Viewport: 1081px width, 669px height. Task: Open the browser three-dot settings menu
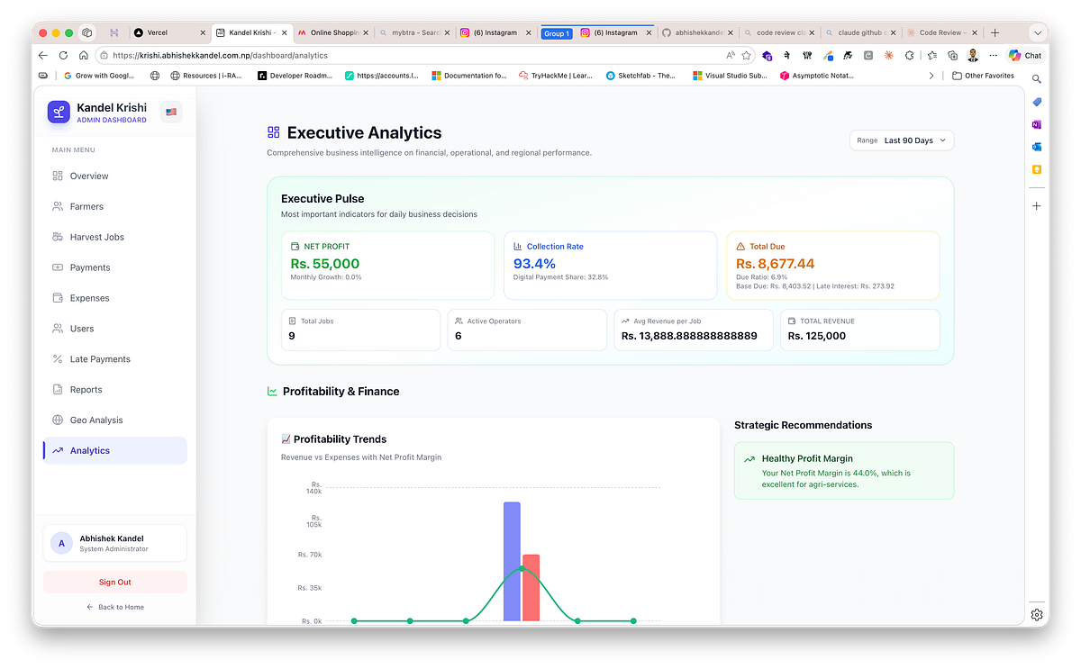point(993,55)
